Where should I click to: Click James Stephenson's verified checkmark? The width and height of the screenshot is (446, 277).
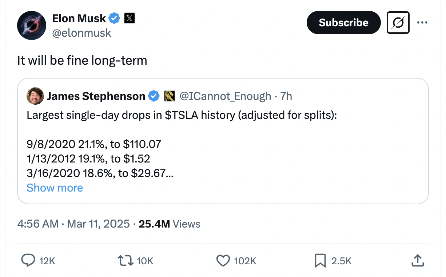tap(154, 96)
